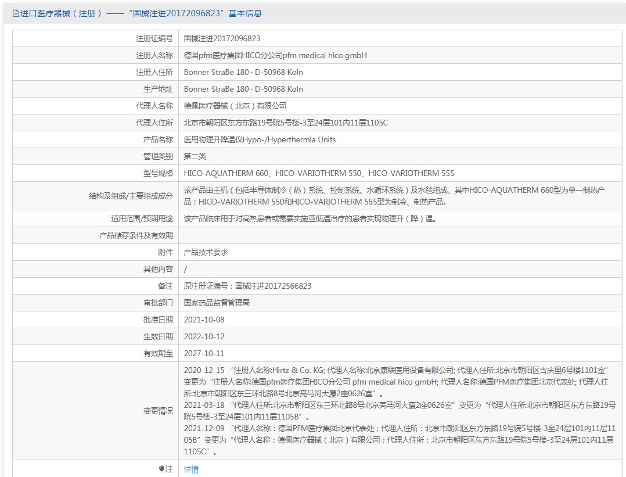Select the approval date 2021-10-08
This screenshot has width=626, height=477.
pos(204,320)
